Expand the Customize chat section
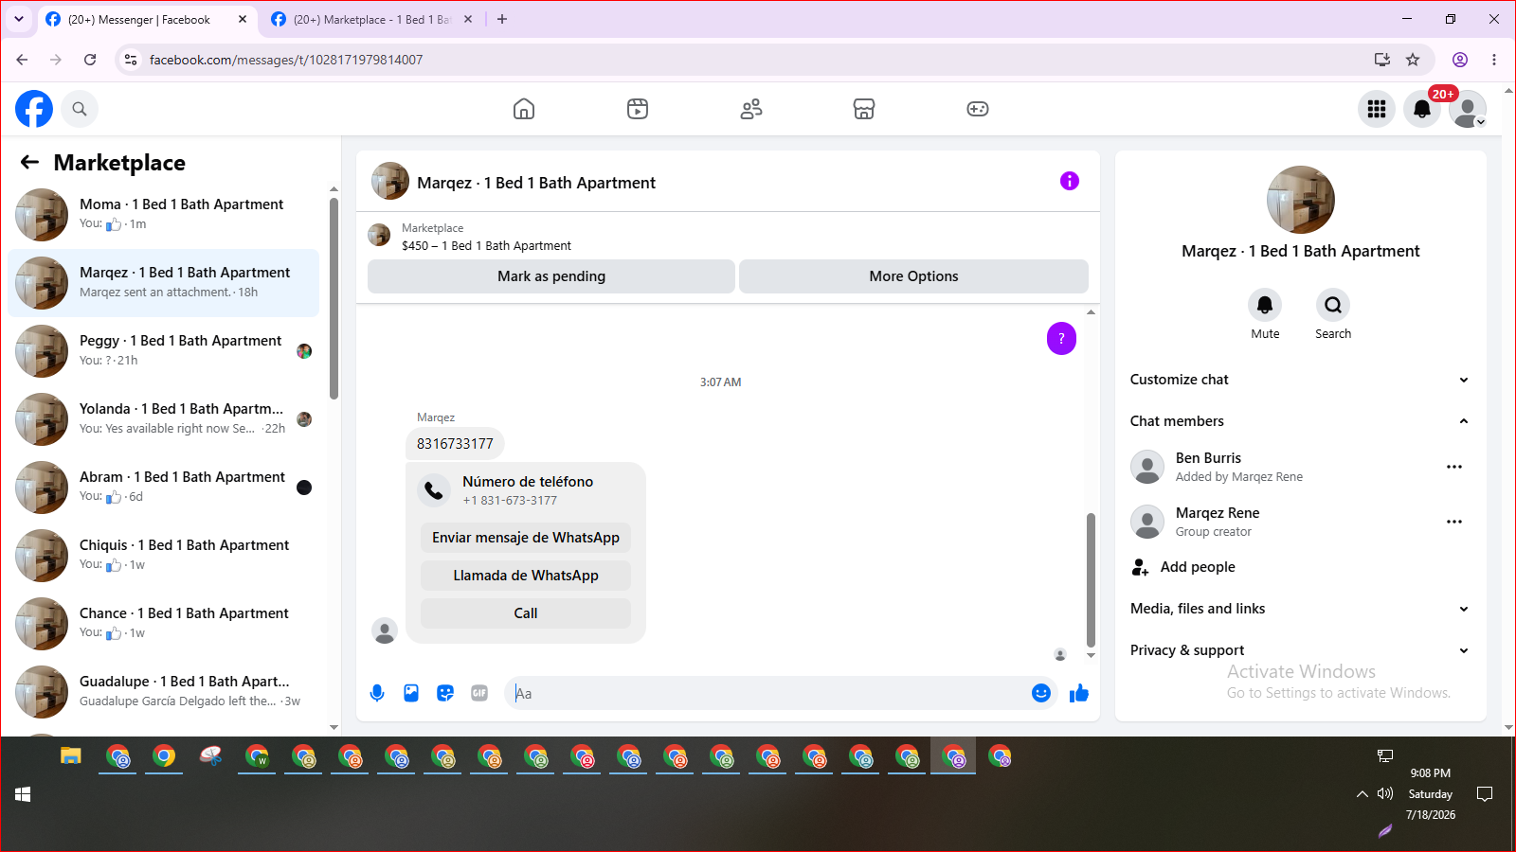 click(x=1300, y=380)
